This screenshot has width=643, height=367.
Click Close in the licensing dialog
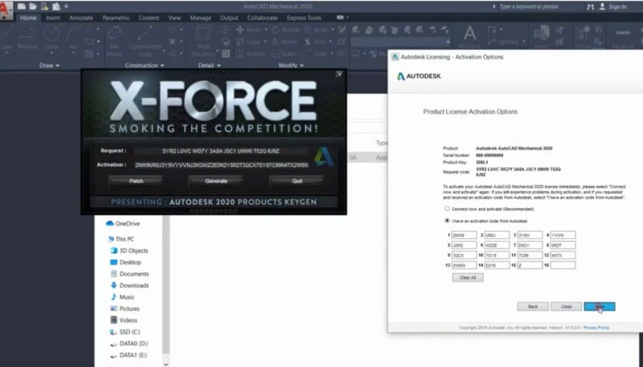click(x=566, y=306)
